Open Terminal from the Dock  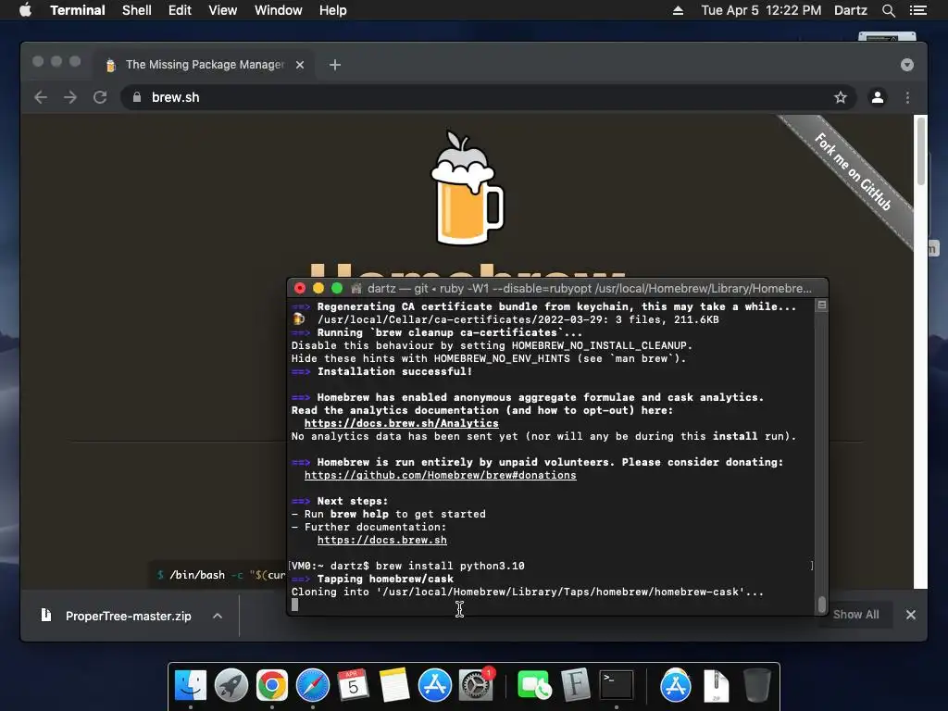click(616, 686)
